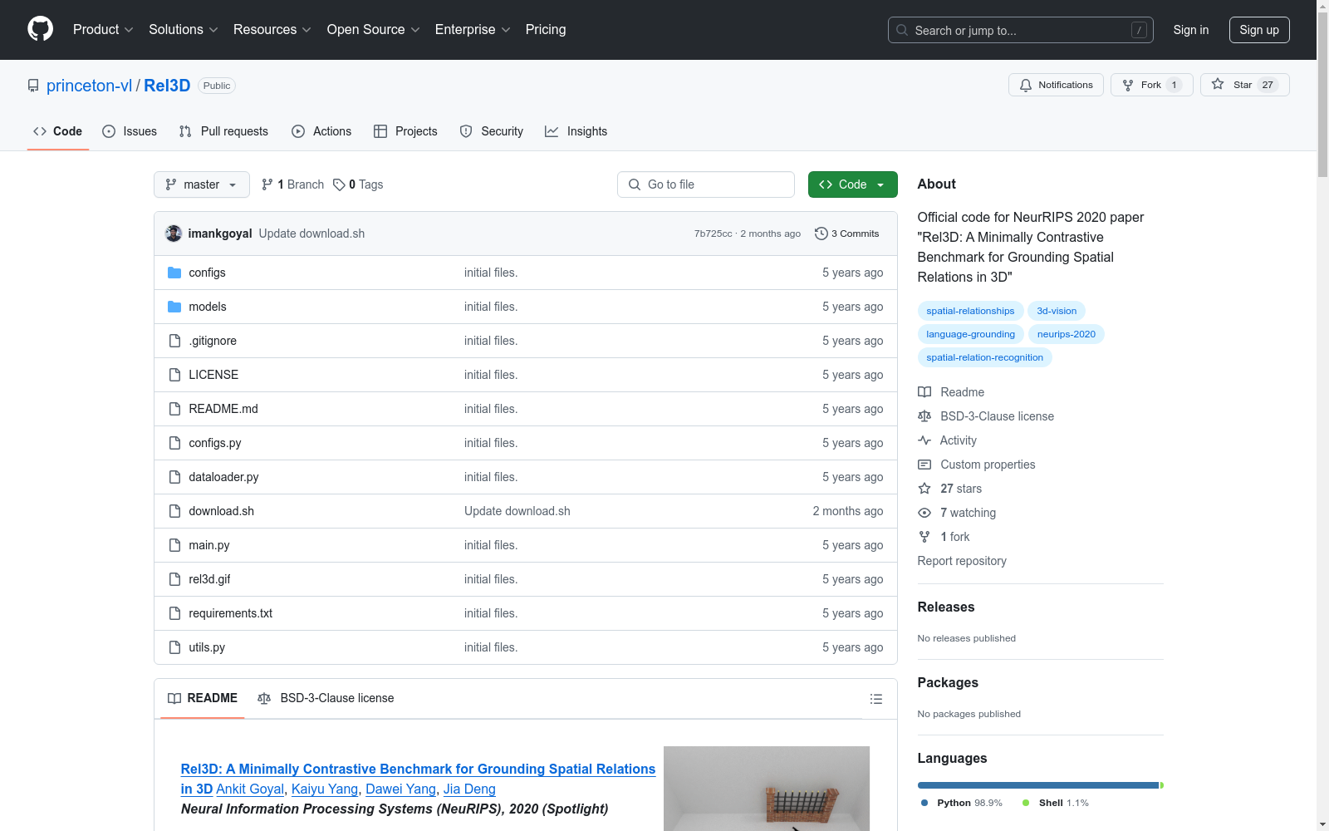Click imankgoyal avatar image
1329x831 pixels.
tap(174, 234)
